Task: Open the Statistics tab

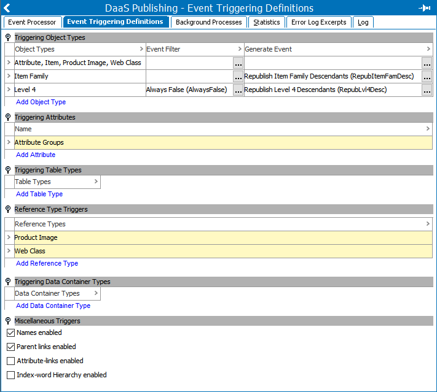Action: click(x=266, y=22)
